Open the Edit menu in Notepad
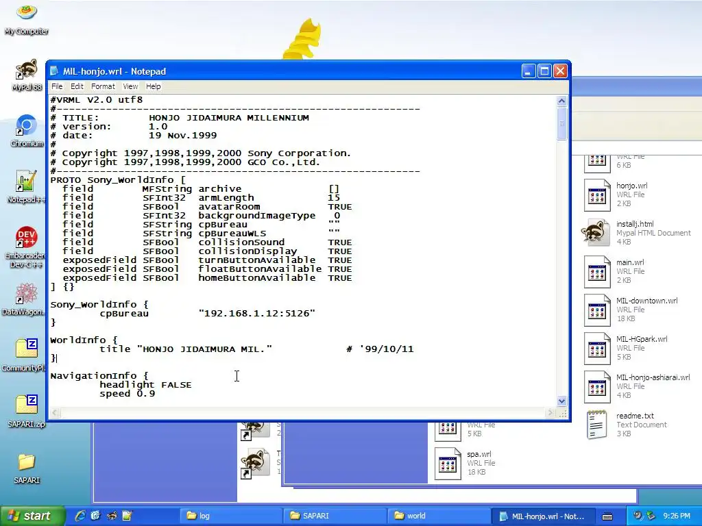This screenshot has width=702, height=526. [x=77, y=86]
